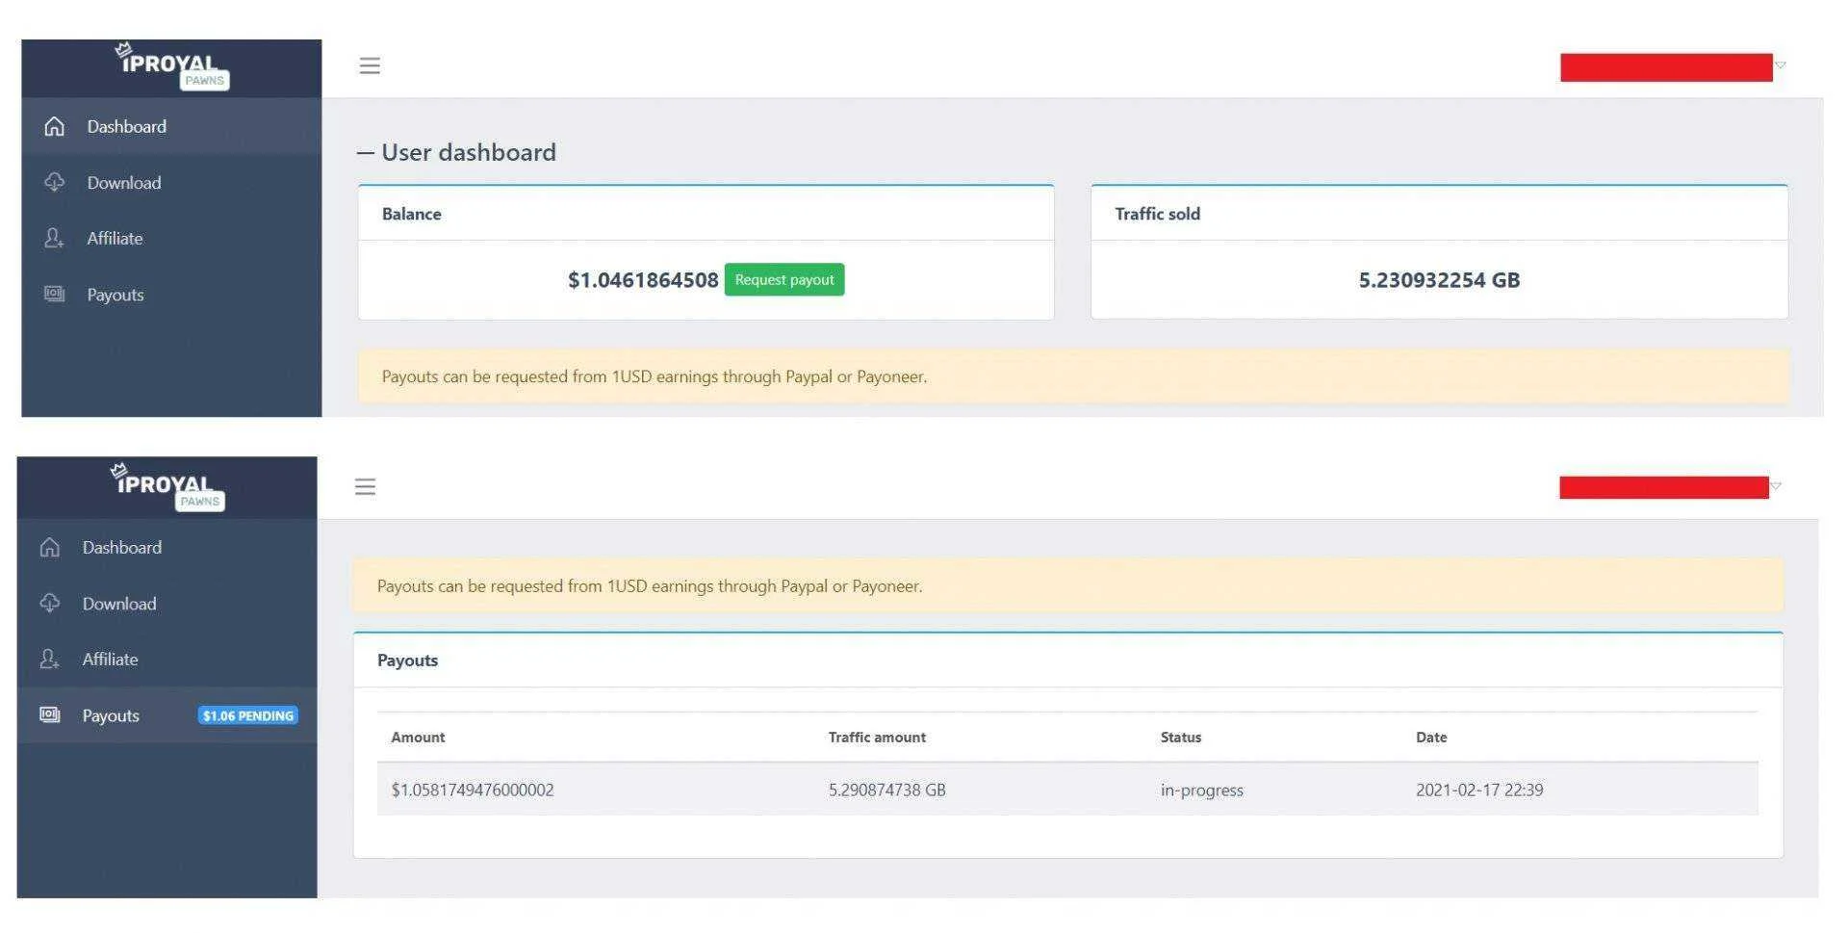
Task: Click the Date column header
Action: (x=1431, y=737)
